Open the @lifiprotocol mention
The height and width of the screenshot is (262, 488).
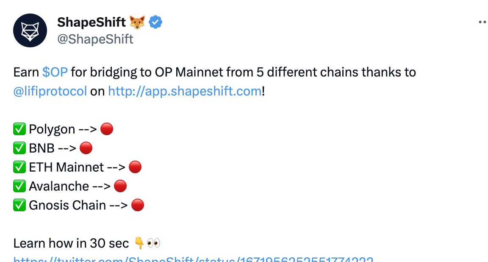pyautogui.click(x=50, y=91)
